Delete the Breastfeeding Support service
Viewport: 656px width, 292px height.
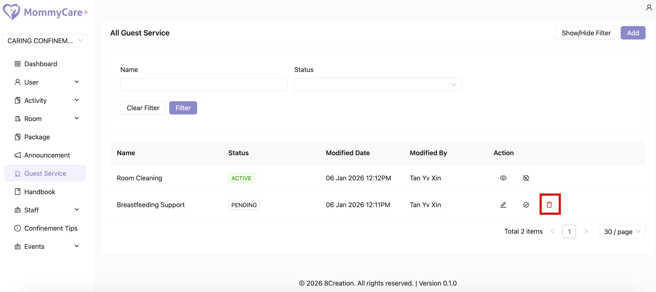click(549, 205)
